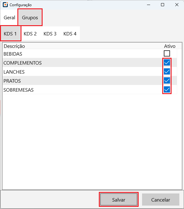Viewport: 184px width, 209px height.
Task: Uncheck the LANCHES Ativo checkbox
Action: tap(167, 71)
